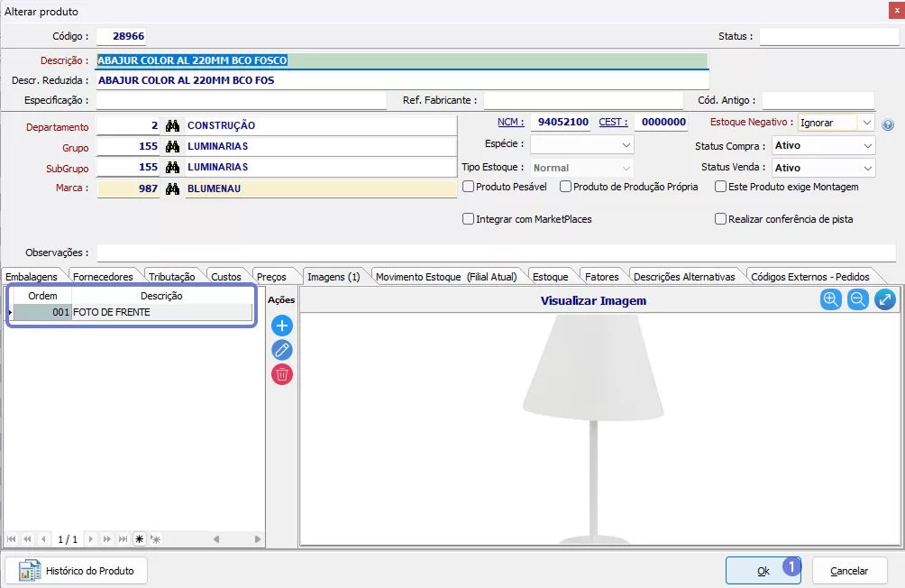The height and width of the screenshot is (588, 905).
Task: Click the blue plus add image icon
Action: tap(282, 326)
